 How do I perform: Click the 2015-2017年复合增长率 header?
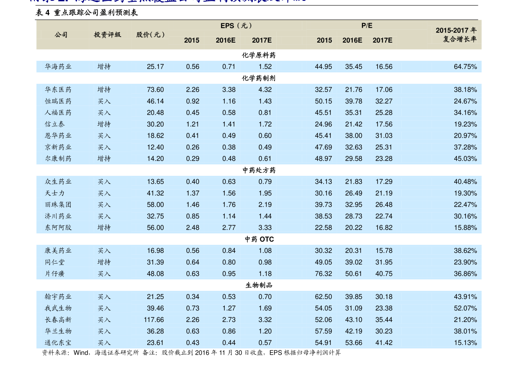coord(456,34)
